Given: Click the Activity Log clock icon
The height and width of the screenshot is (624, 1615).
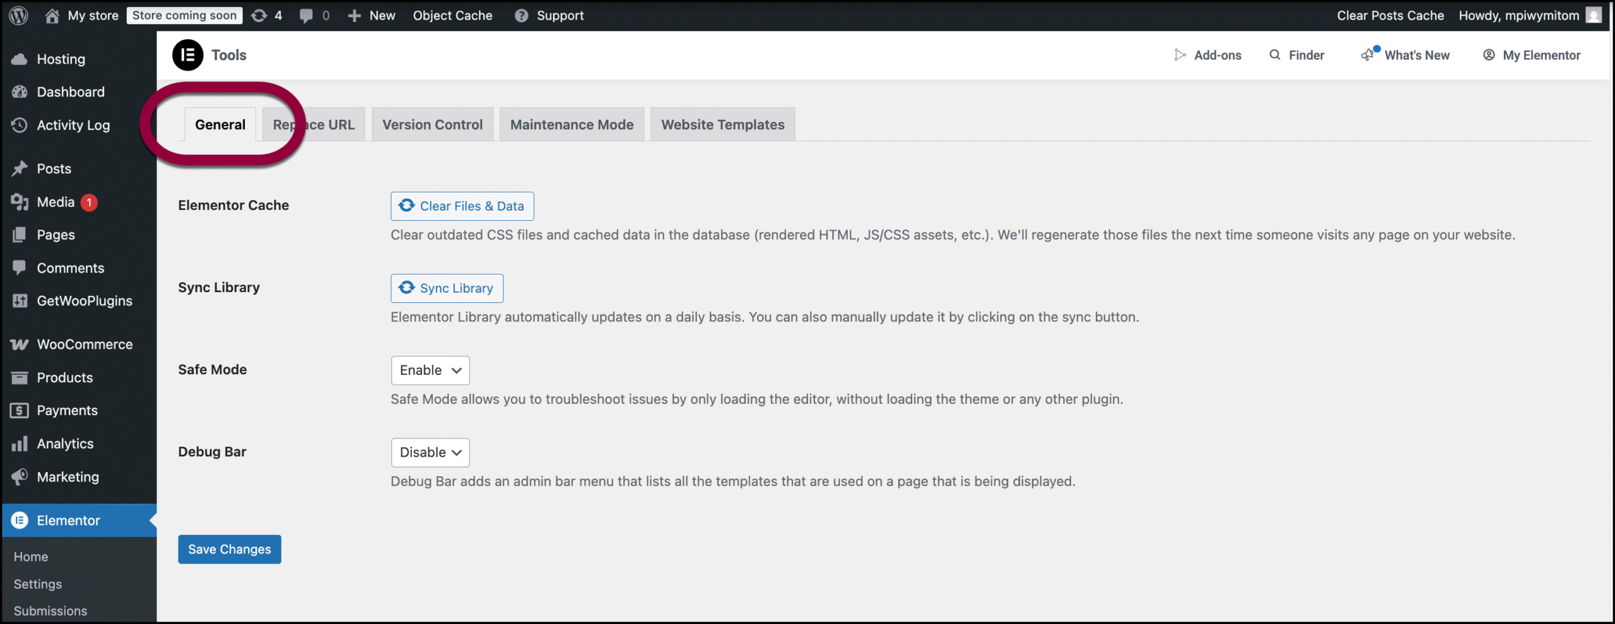Looking at the screenshot, I should 20,125.
